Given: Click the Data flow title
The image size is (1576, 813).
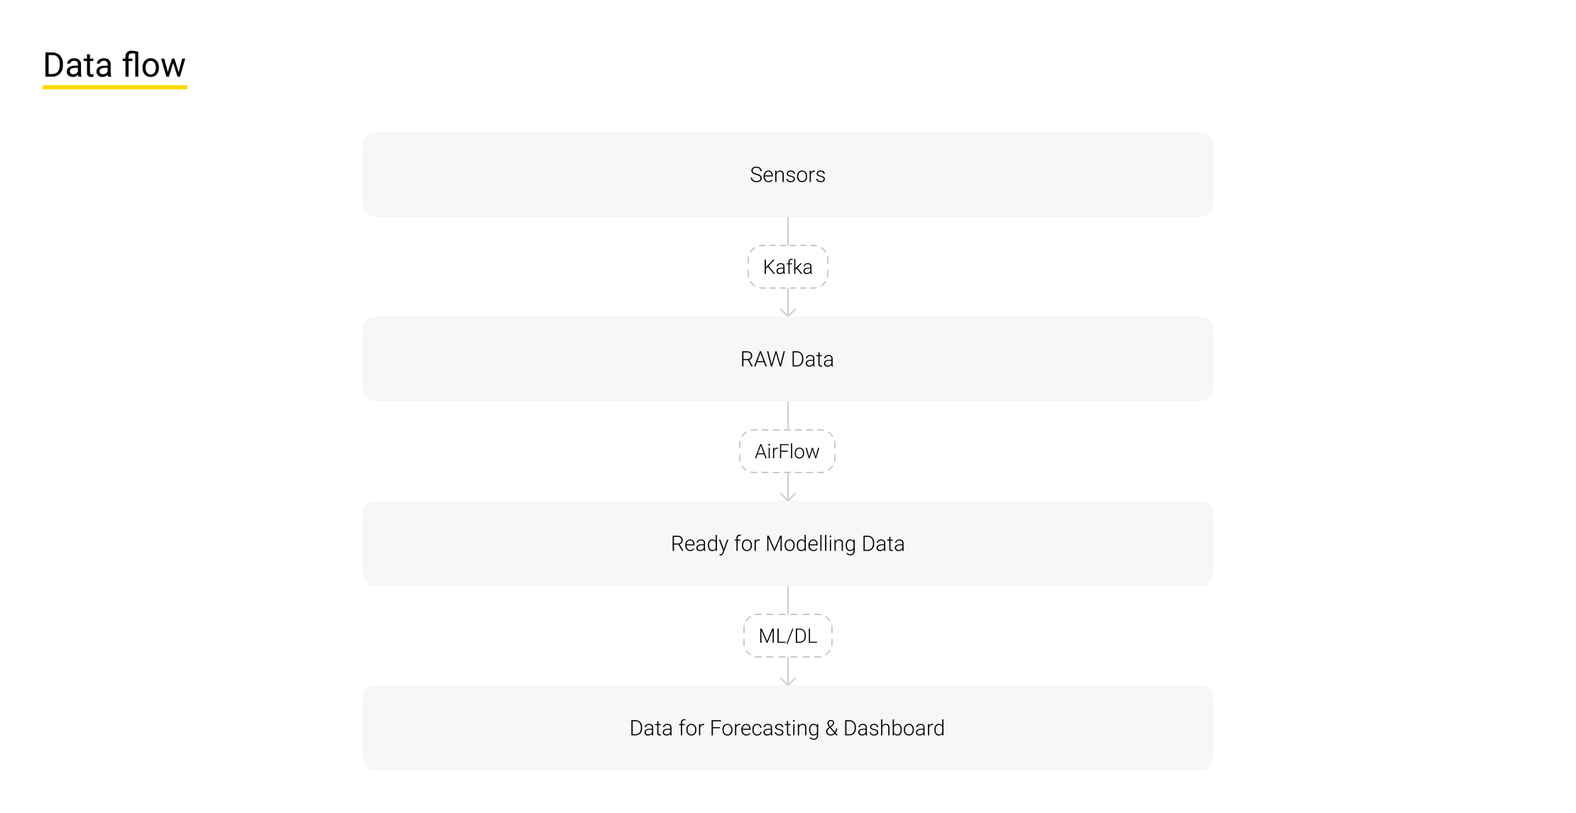Looking at the screenshot, I should click(114, 65).
